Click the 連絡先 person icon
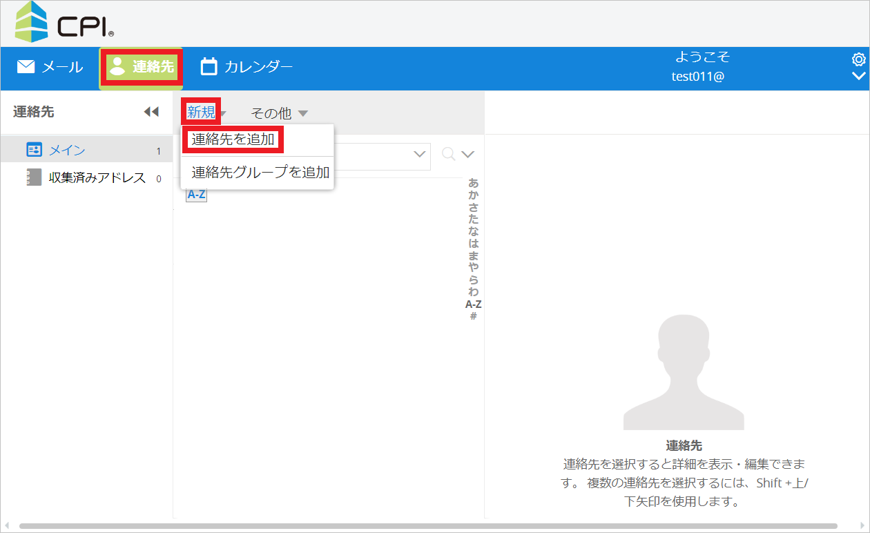This screenshot has height=533, width=870. (118, 66)
